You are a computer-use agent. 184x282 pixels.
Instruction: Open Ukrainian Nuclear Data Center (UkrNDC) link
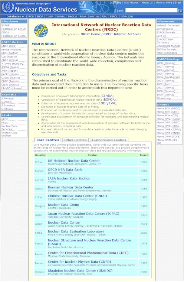80,271
